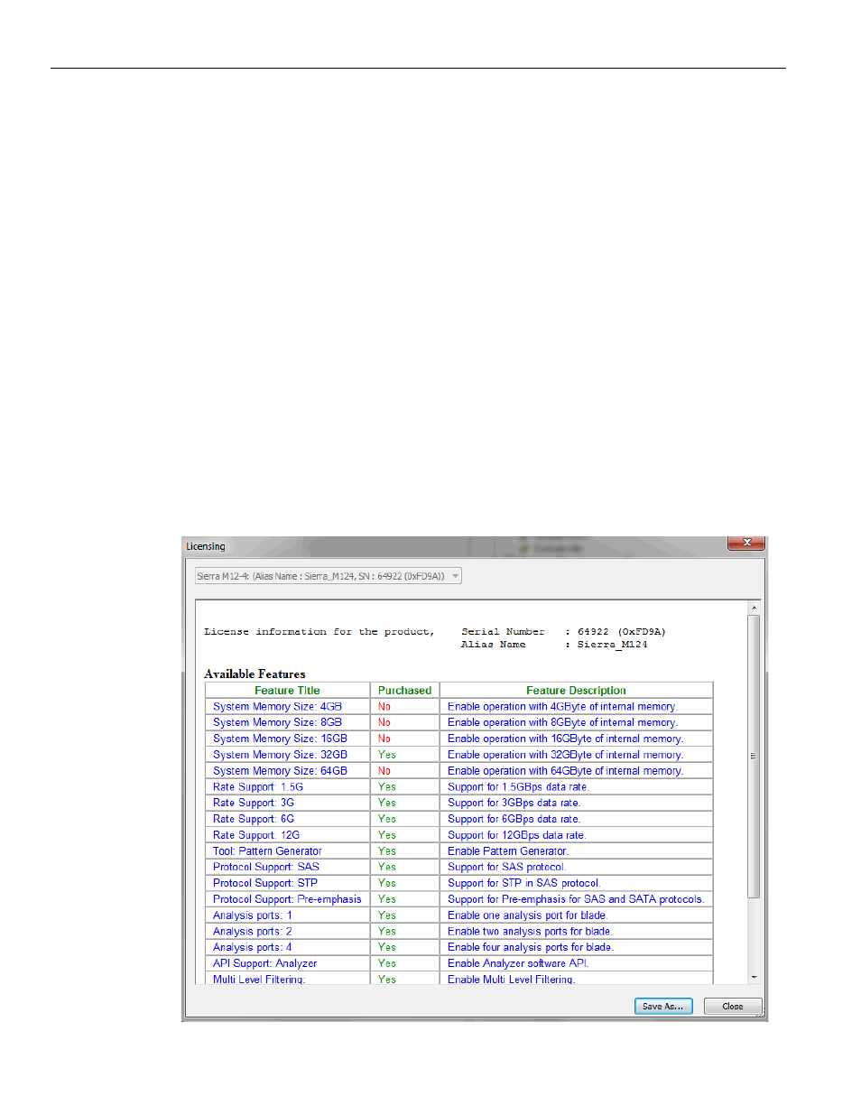
Task: Click description 'Enable one analysis port for blade'
Action: click(x=528, y=915)
